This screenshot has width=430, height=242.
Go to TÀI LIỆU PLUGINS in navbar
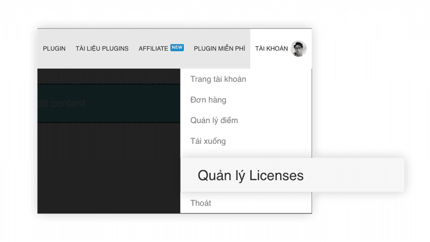(102, 49)
